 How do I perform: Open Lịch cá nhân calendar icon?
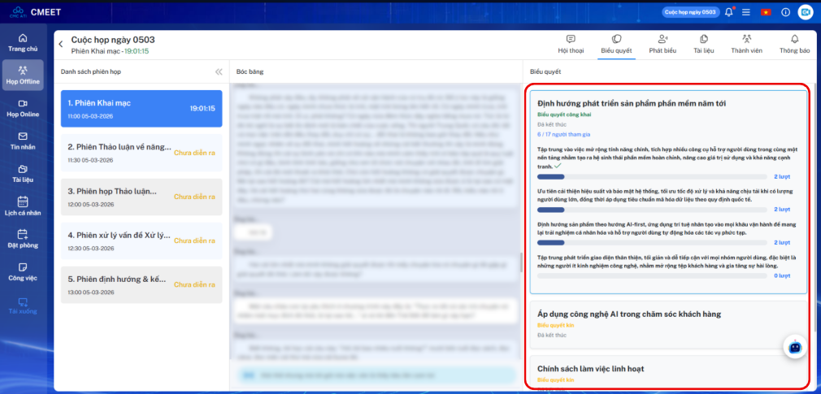pyautogui.click(x=23, y=206)
